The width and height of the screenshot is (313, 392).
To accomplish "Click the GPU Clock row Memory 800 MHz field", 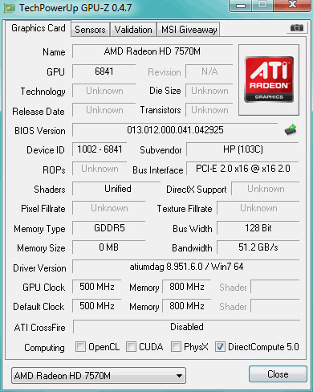I will pyautogui.click(x=187, y=287).
